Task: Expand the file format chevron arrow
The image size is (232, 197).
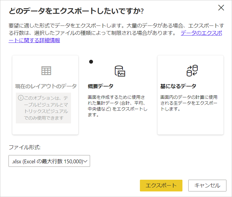Action: coord(86,161)
